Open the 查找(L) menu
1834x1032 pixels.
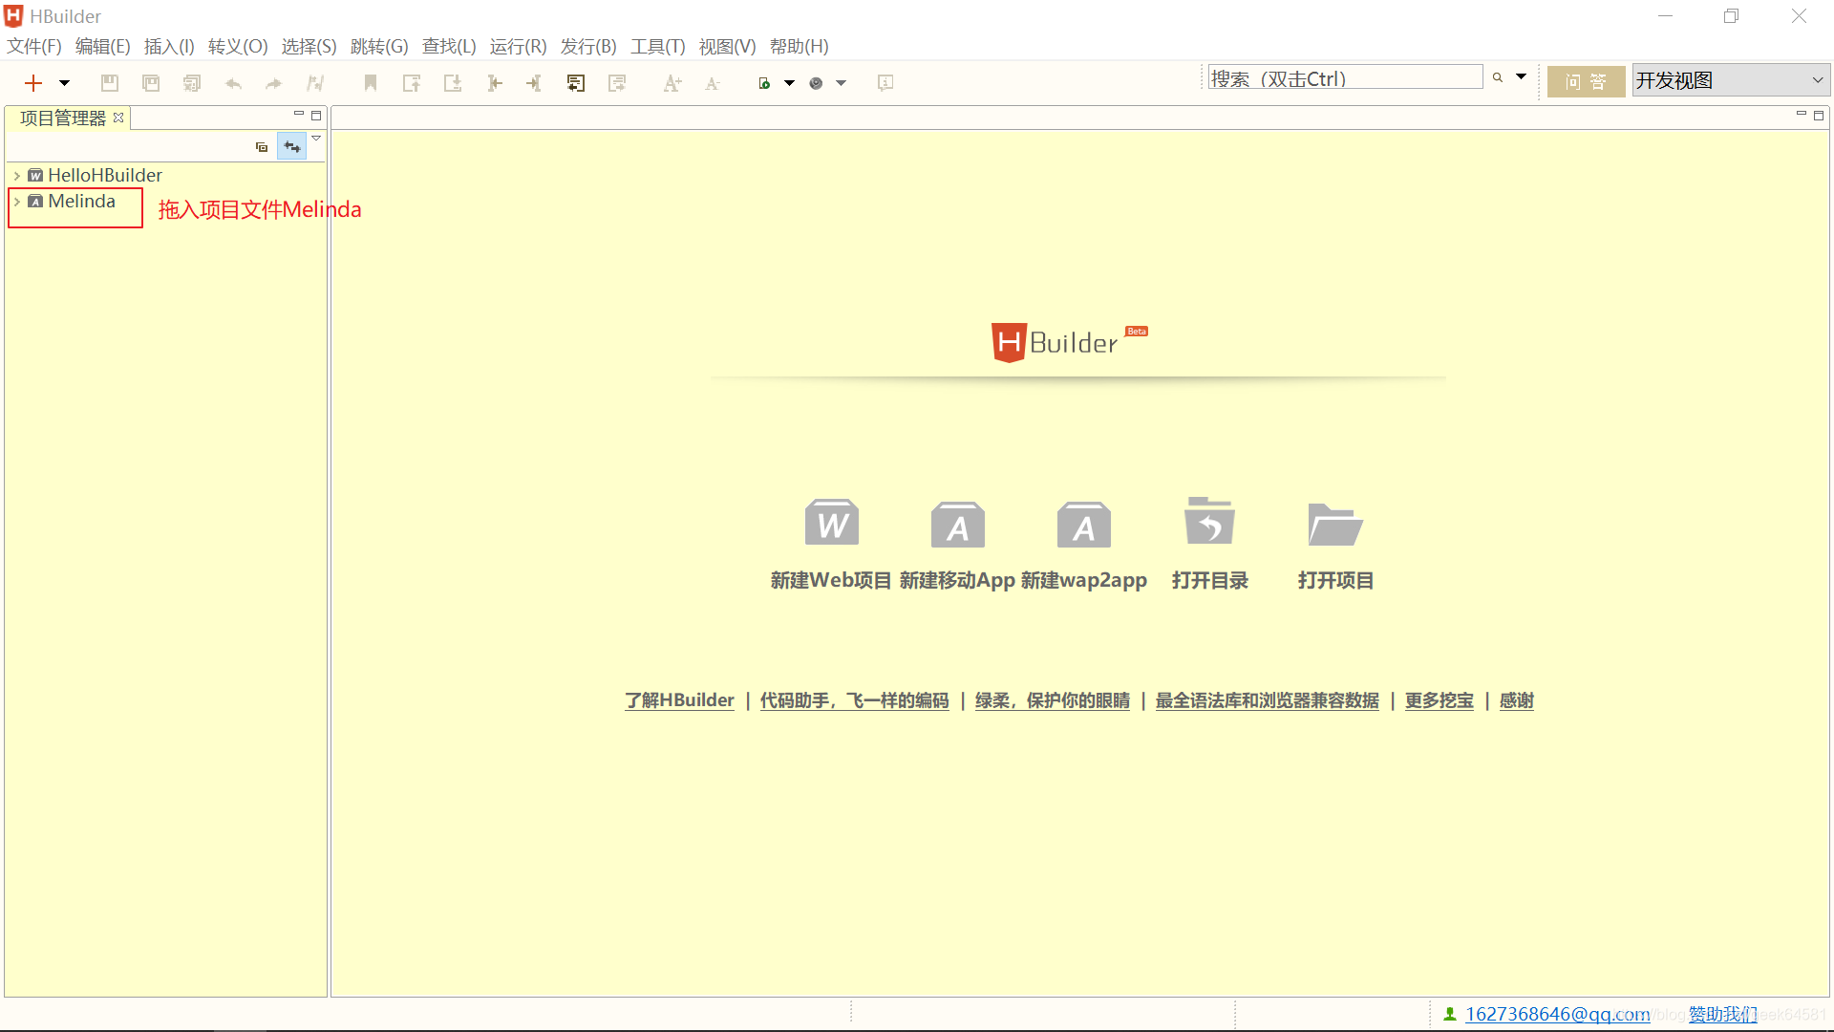pos(449,46)
